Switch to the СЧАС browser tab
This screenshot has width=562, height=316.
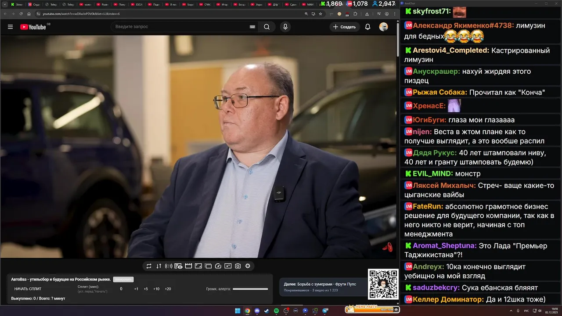pos(205,5)
